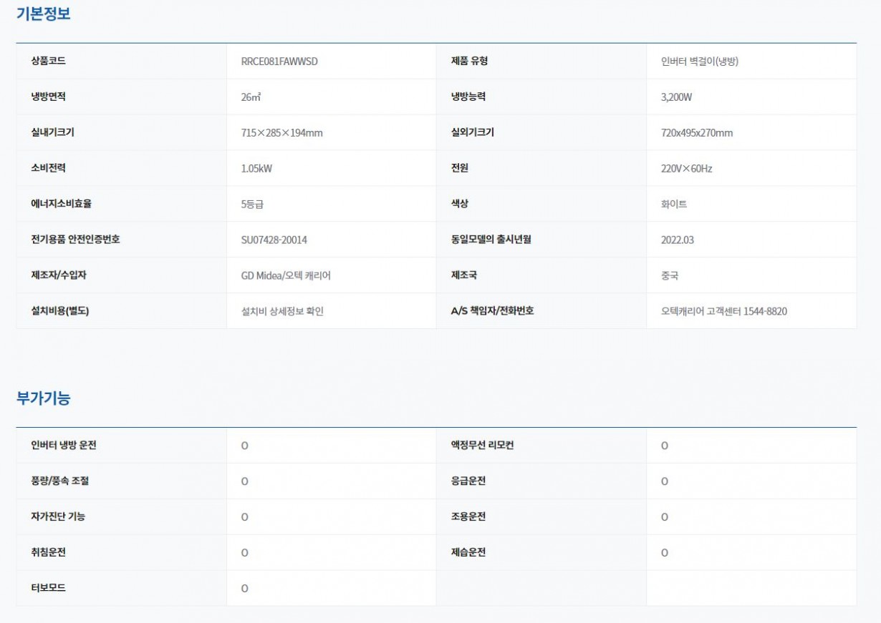Click the safety certification number SU07428-20014
881x623 pixels.
274,240
